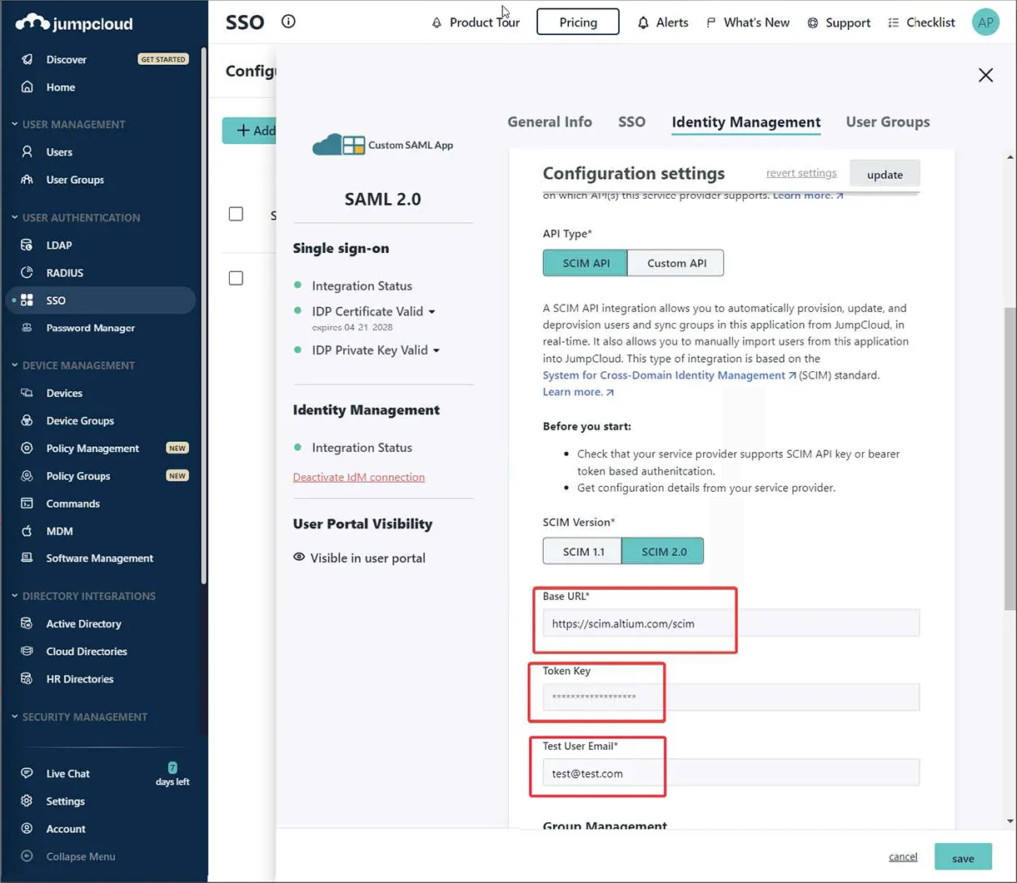Expand IDP Private Key Valid dropdown
1017x883 pixels.
click(x=436, y=350)
